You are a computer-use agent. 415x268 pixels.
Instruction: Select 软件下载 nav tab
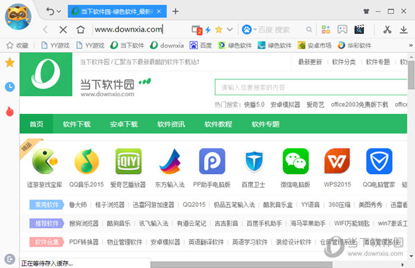(77, 124)
